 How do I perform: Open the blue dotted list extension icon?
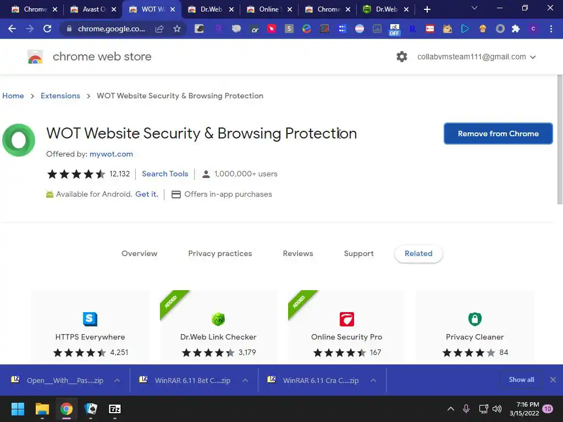pos(342,29)
